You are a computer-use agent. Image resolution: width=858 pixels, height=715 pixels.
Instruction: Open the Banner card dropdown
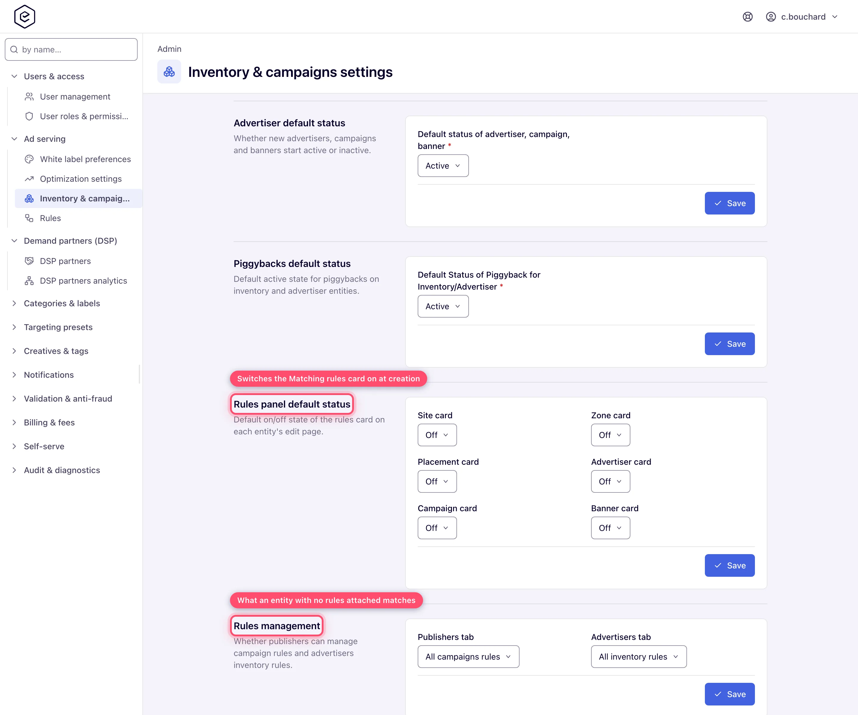(610, 528)
